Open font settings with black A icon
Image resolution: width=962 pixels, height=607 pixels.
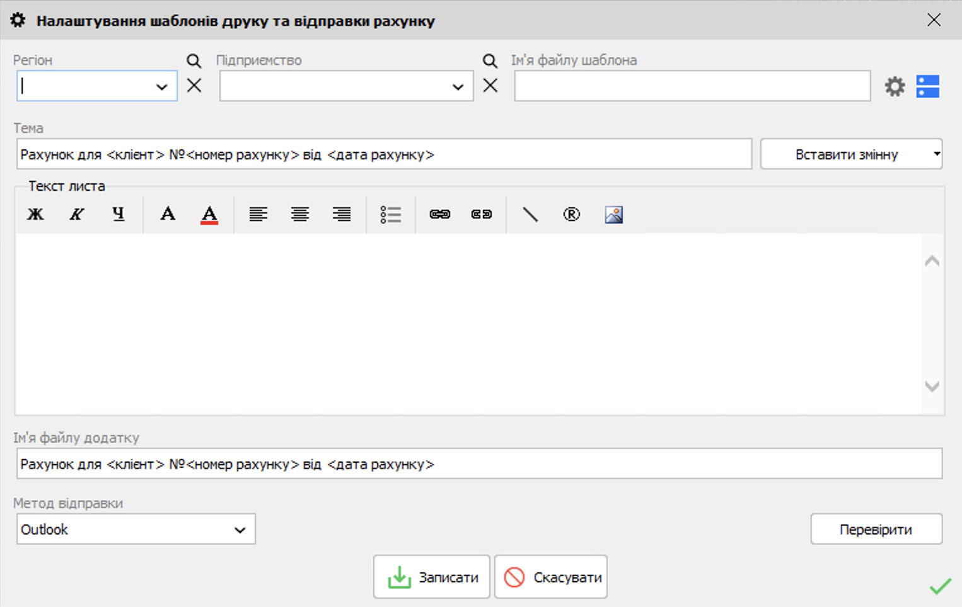tap(168, 214)
